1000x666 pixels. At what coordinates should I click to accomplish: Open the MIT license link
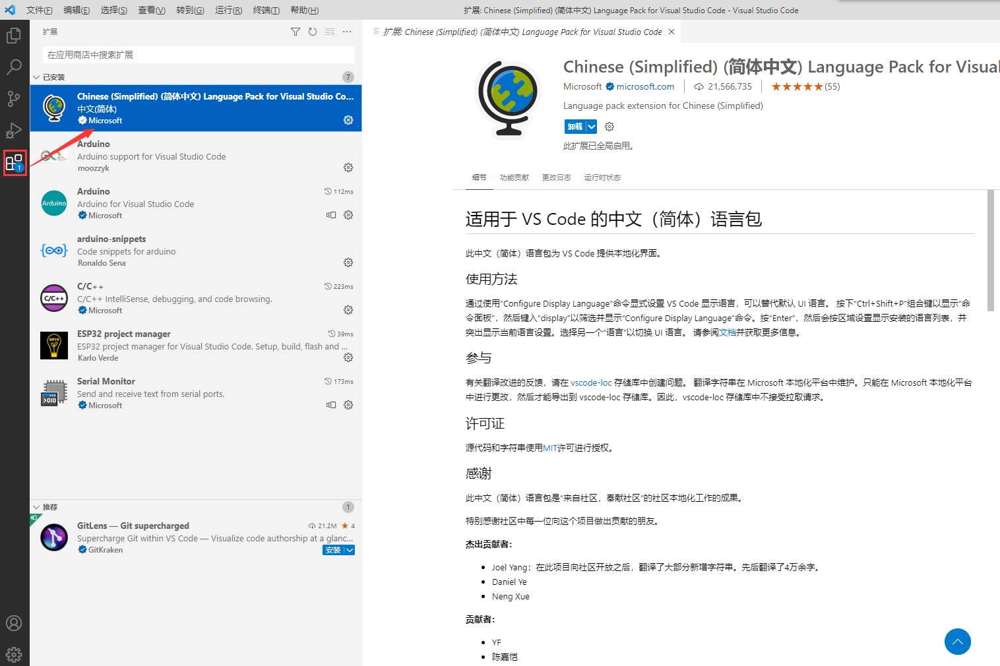[x=550, y=448]
